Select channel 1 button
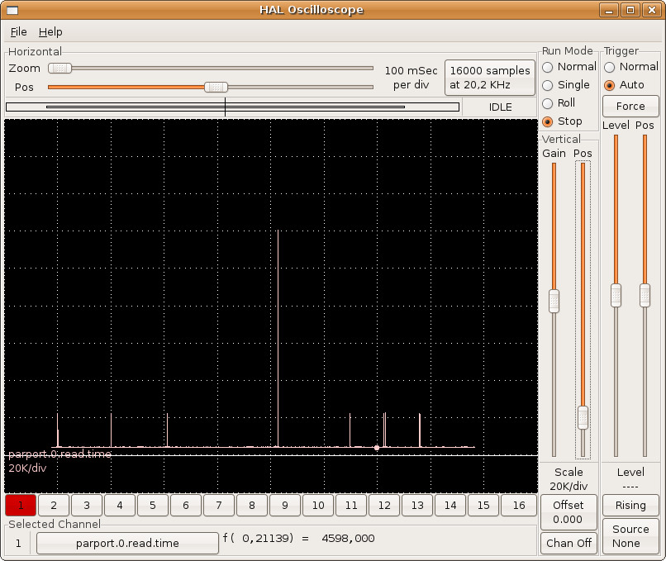The image size is (666, 561). (21, 506)
